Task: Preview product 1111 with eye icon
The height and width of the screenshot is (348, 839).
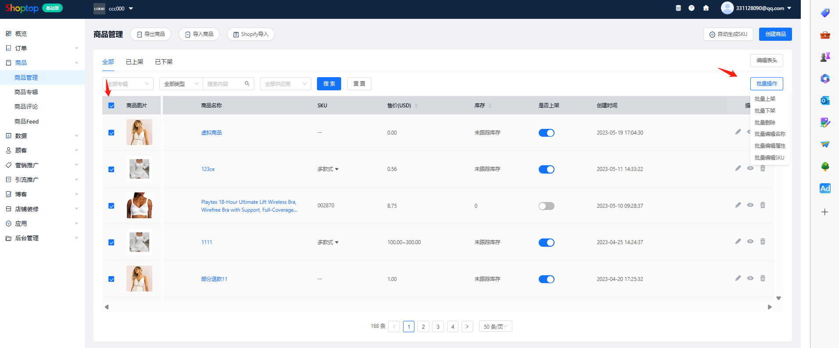Action: click(750, 241)
